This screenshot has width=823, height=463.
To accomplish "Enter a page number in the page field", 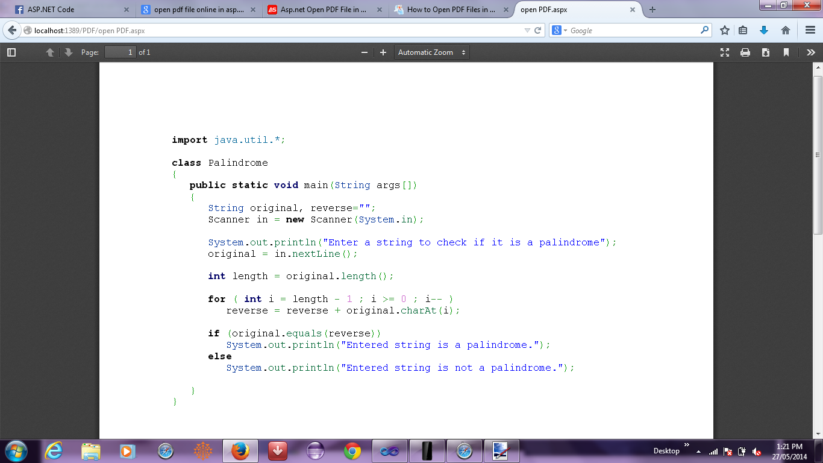I will click(120, 52).
